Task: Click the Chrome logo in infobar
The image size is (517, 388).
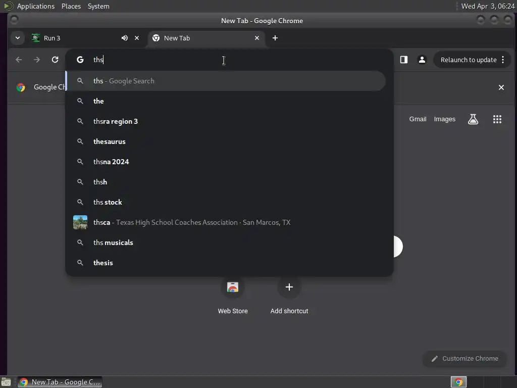Action: pos(21,87)
